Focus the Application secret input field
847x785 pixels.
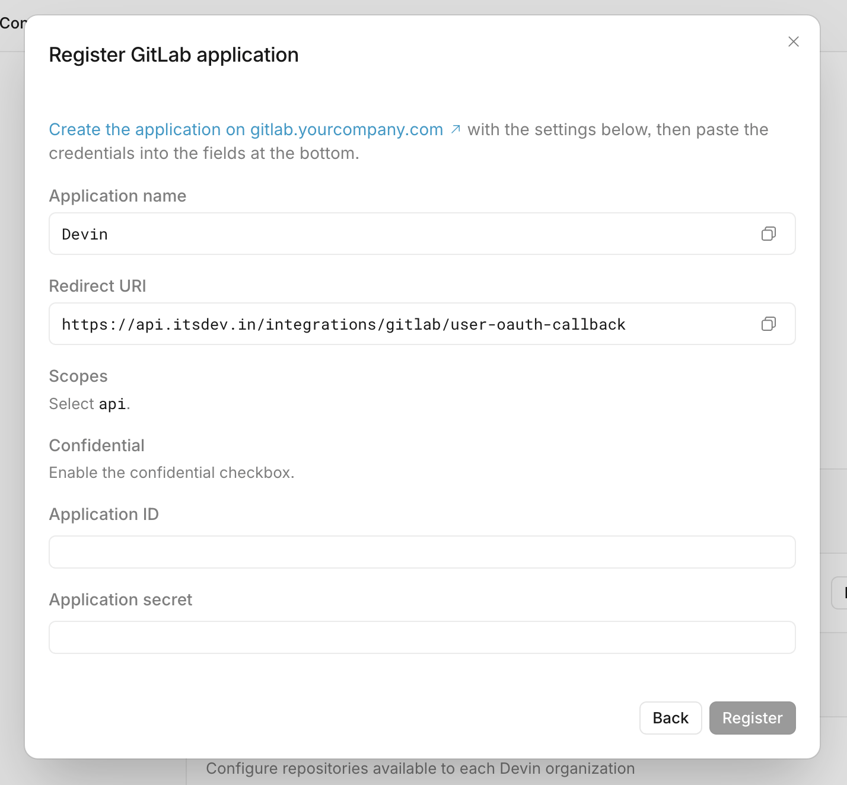coord(422,637)
